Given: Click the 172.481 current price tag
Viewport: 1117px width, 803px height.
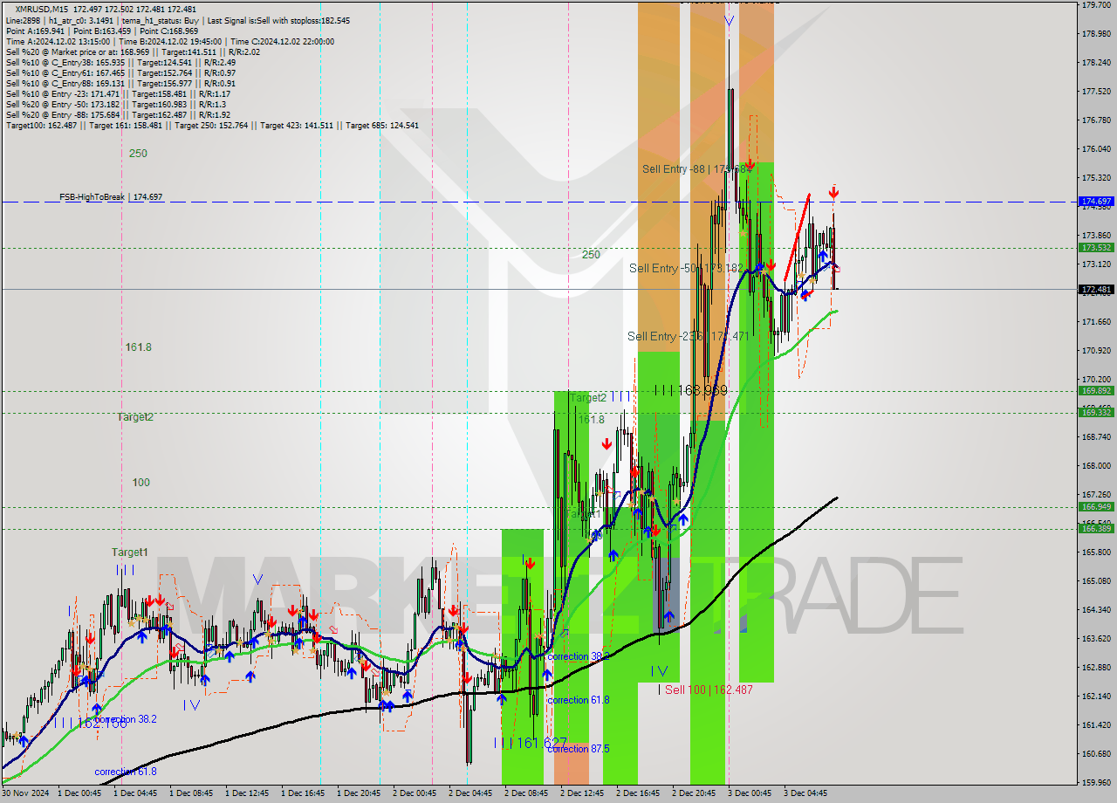Looking at the screenshot, I should 1096,289.
